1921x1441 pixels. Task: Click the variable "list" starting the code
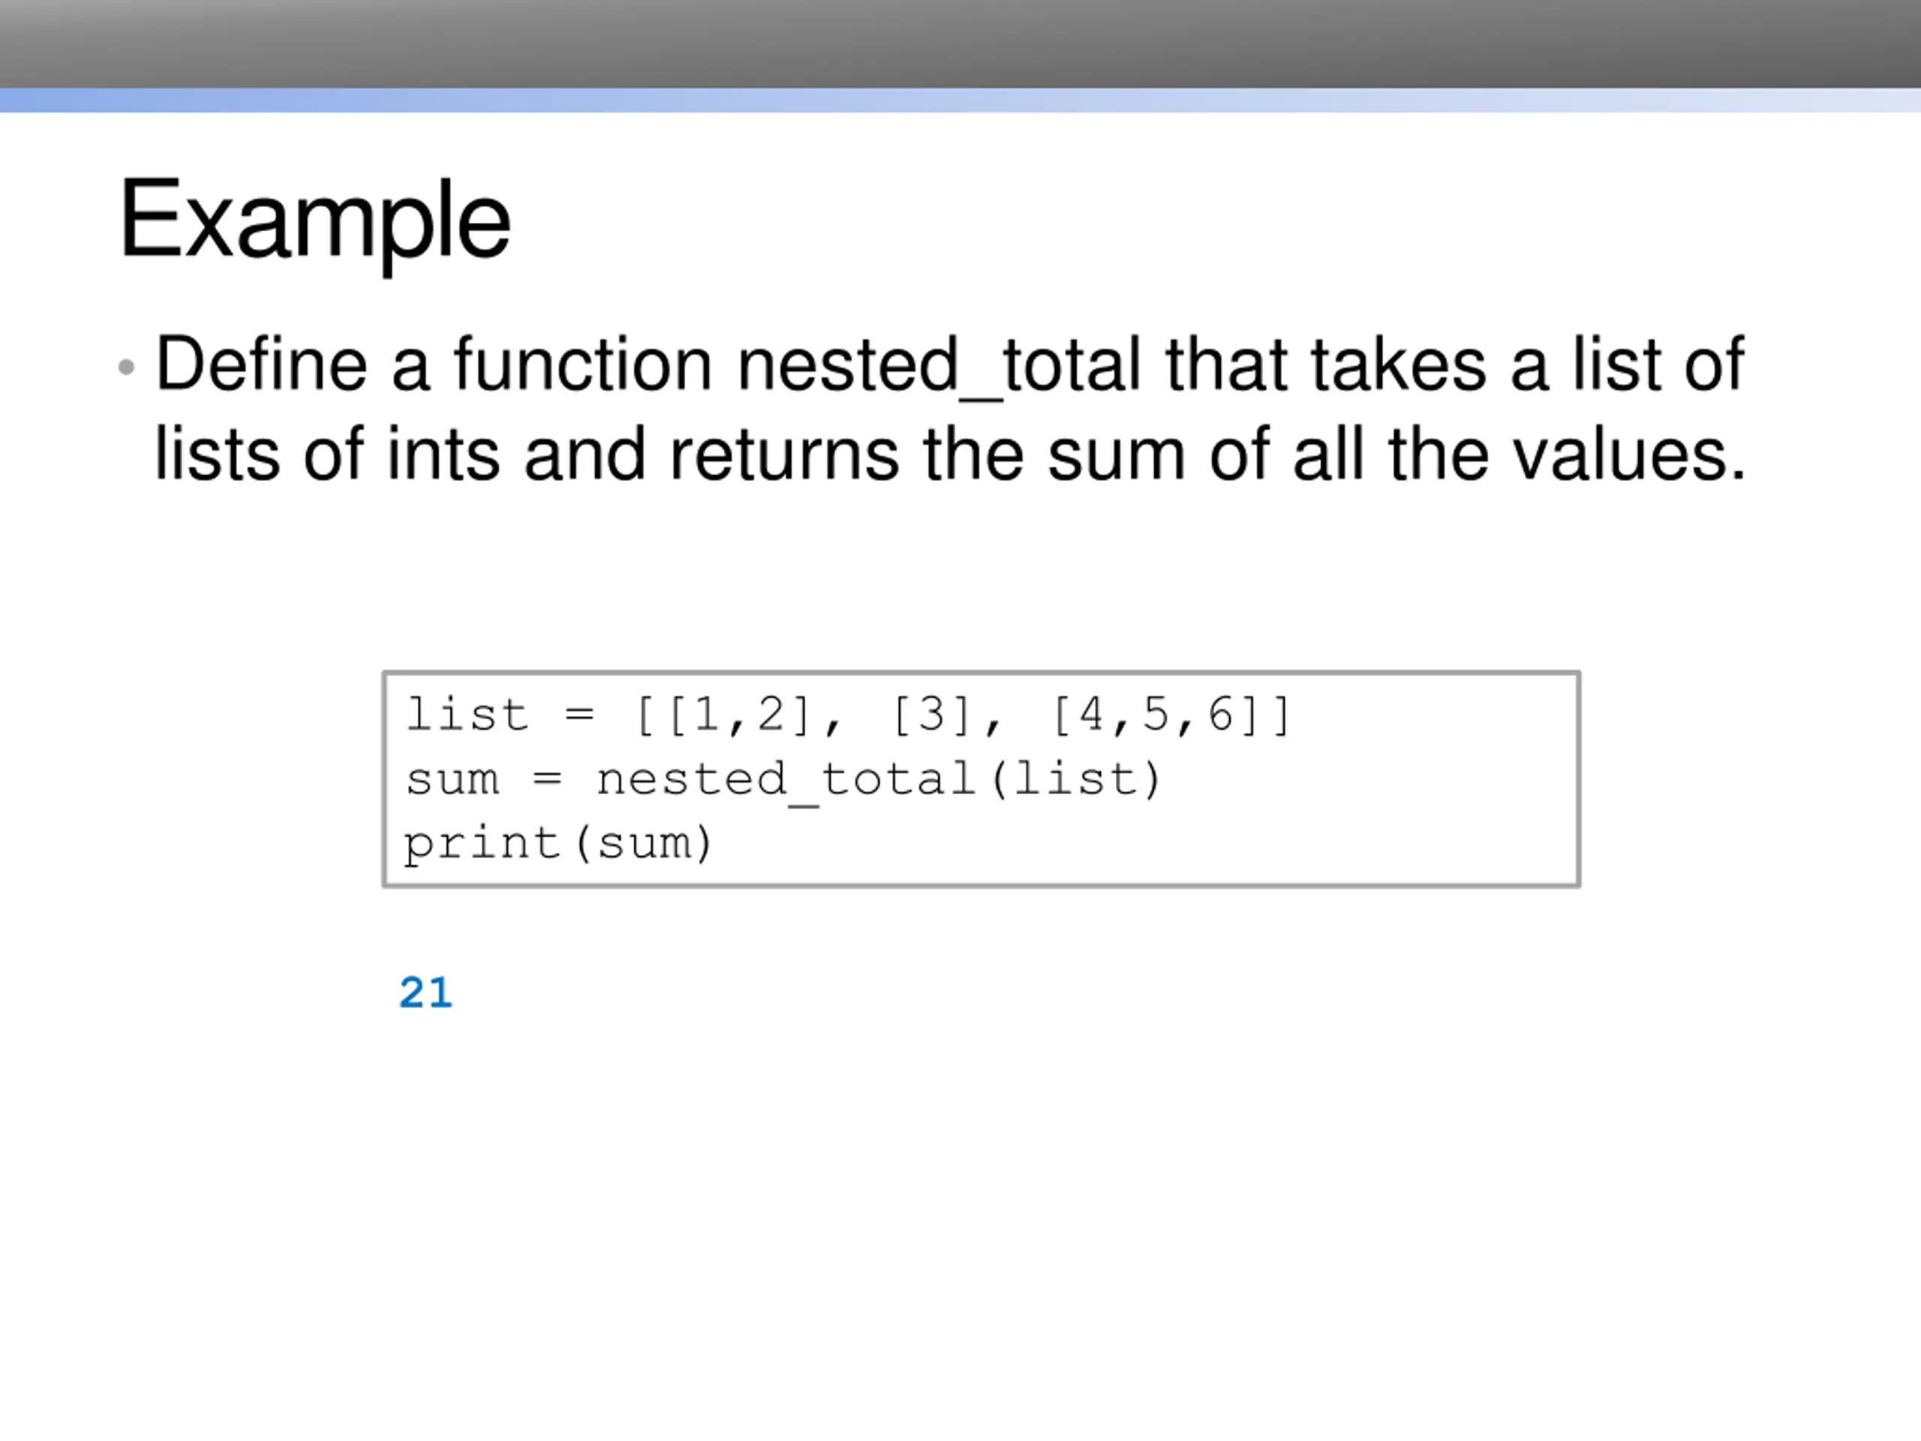pos(467,716)
